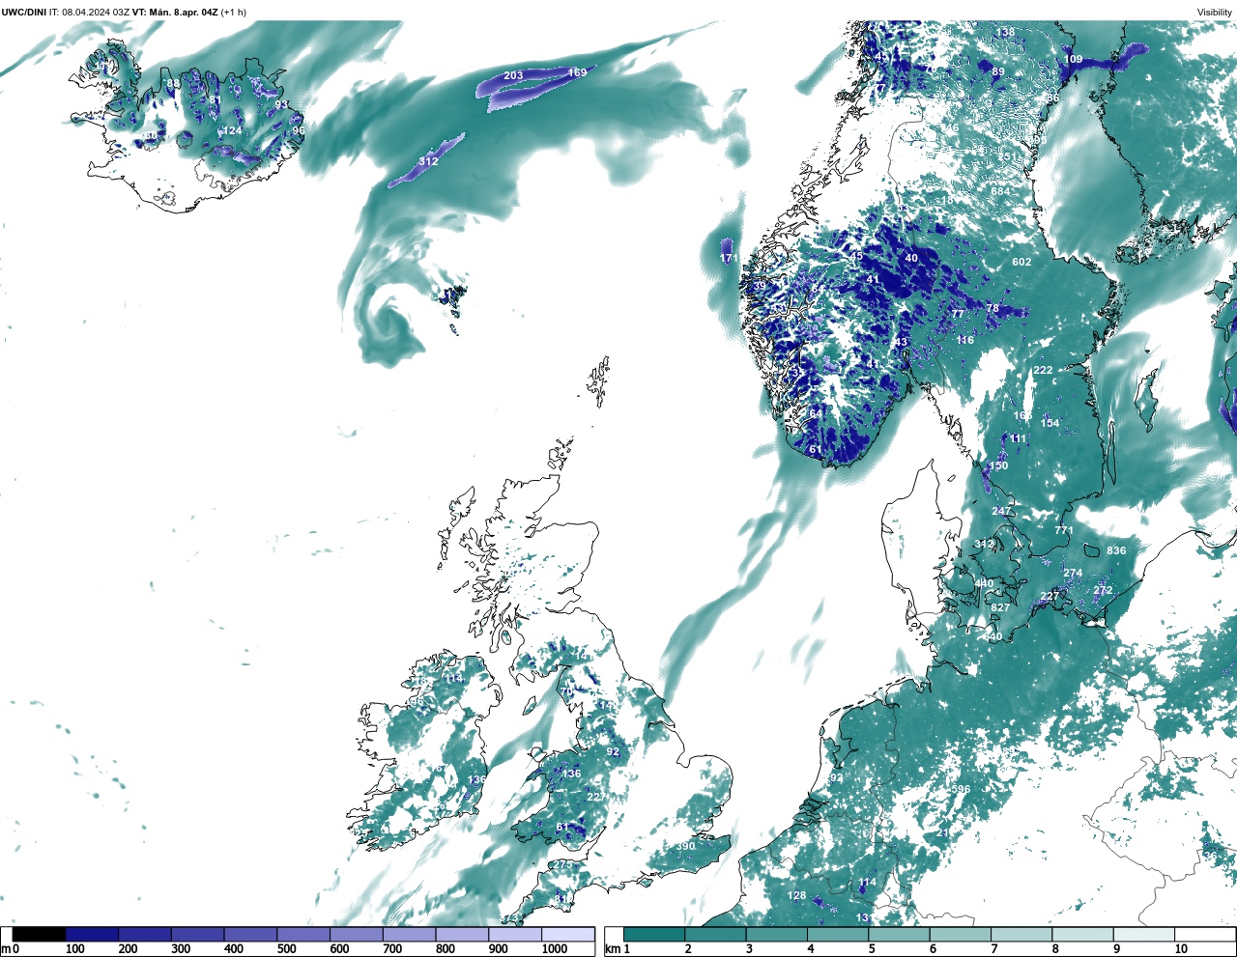
Task: Click the 200–300 m legend color block
Action: click(145, 935)
